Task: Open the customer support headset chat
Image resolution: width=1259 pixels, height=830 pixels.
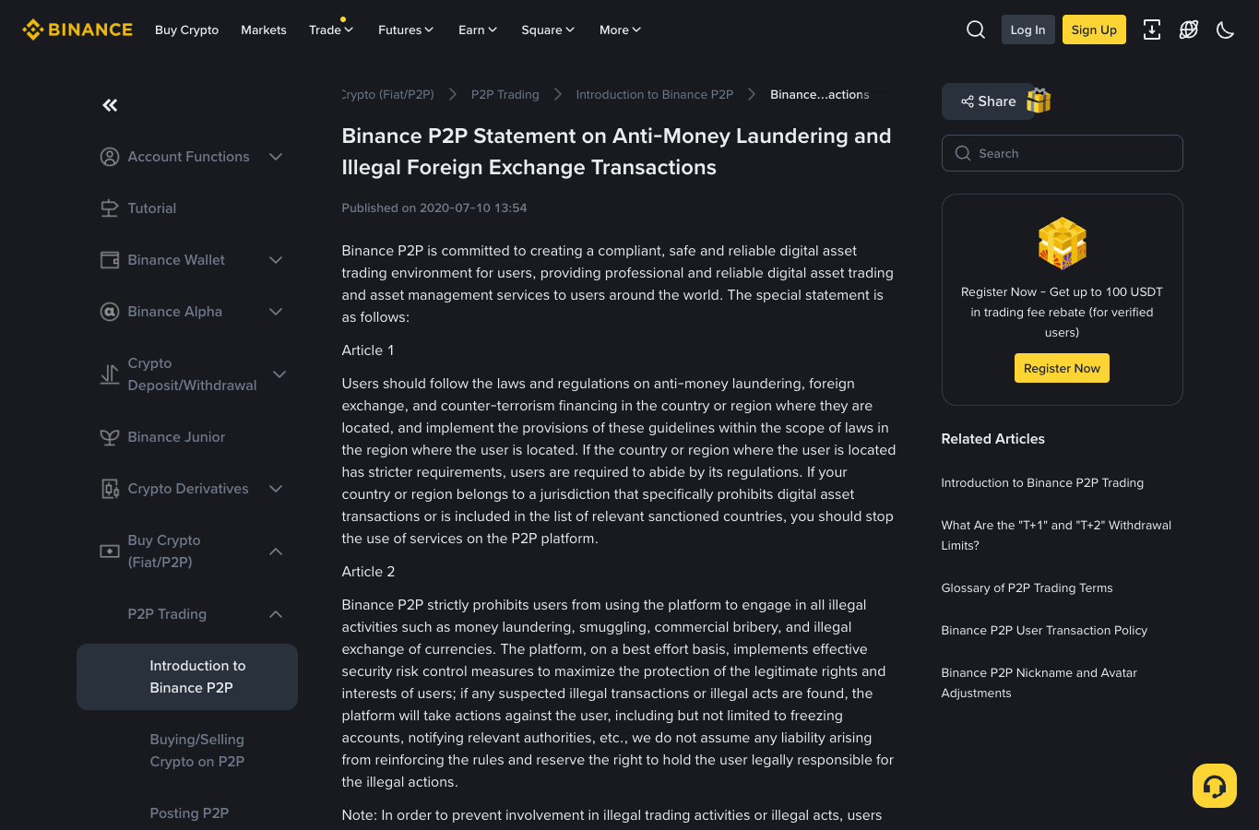Action: tap(1215, 786)
